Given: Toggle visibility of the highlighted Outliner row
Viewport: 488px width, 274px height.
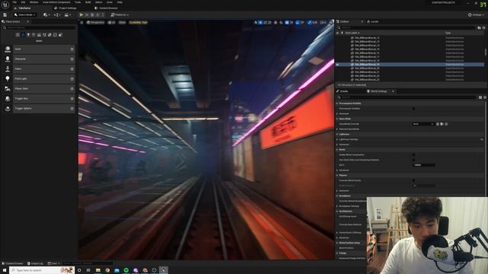Looking at the screenshot, I should (x=337, y=64).
